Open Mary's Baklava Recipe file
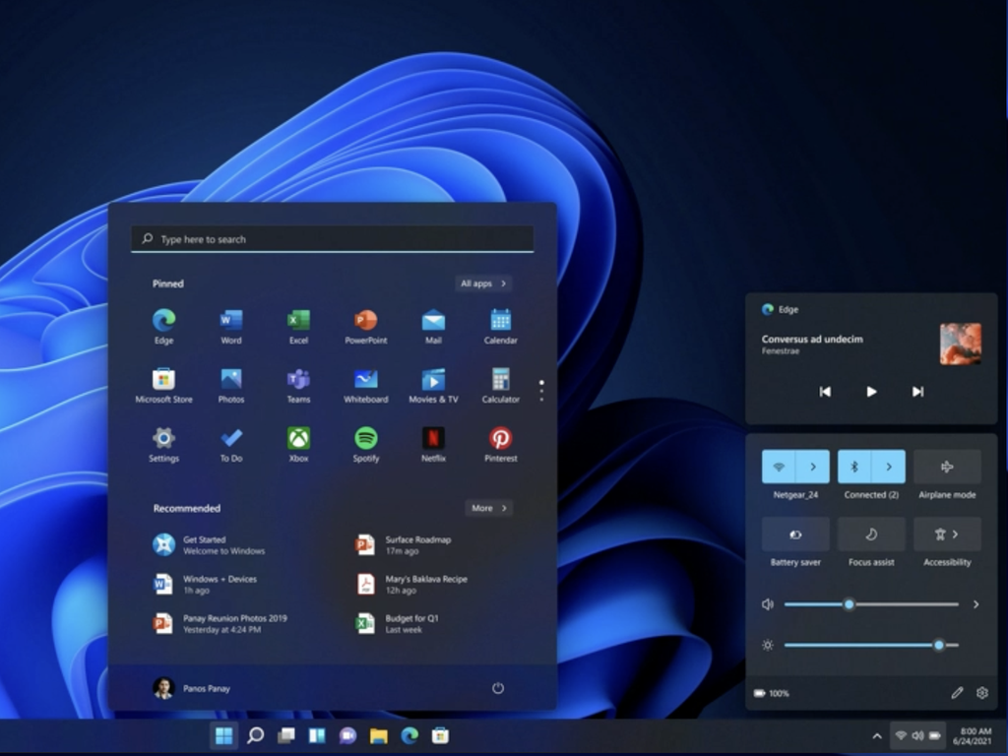 [412, 585]
